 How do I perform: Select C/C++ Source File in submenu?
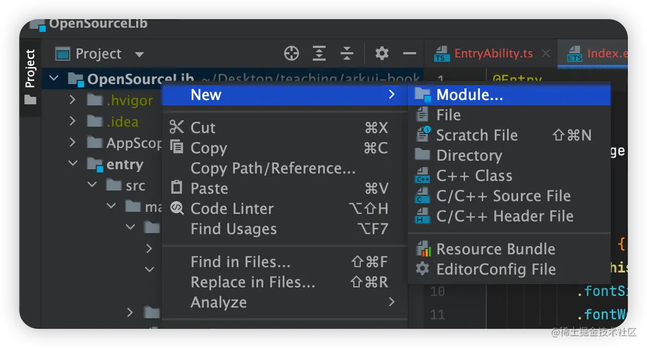click(x=509, y=196)
